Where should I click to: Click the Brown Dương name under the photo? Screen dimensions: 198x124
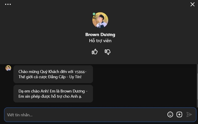point(100,35)
